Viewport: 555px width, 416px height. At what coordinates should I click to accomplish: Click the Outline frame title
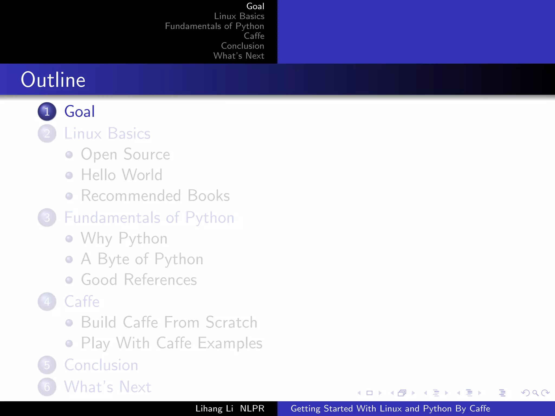(x=53, y=80)
